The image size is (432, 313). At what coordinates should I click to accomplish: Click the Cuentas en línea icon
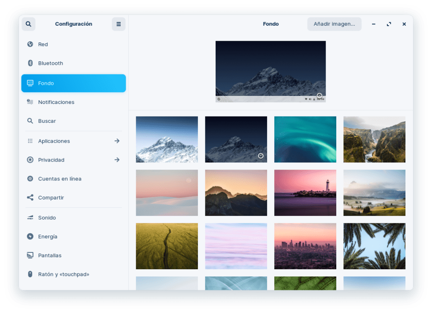coord(30,179)
